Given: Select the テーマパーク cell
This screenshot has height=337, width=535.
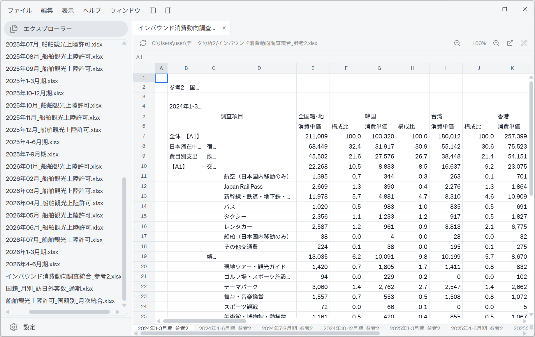Looking at the screenshot, I should pyautogui.click(x=259, y=287).
